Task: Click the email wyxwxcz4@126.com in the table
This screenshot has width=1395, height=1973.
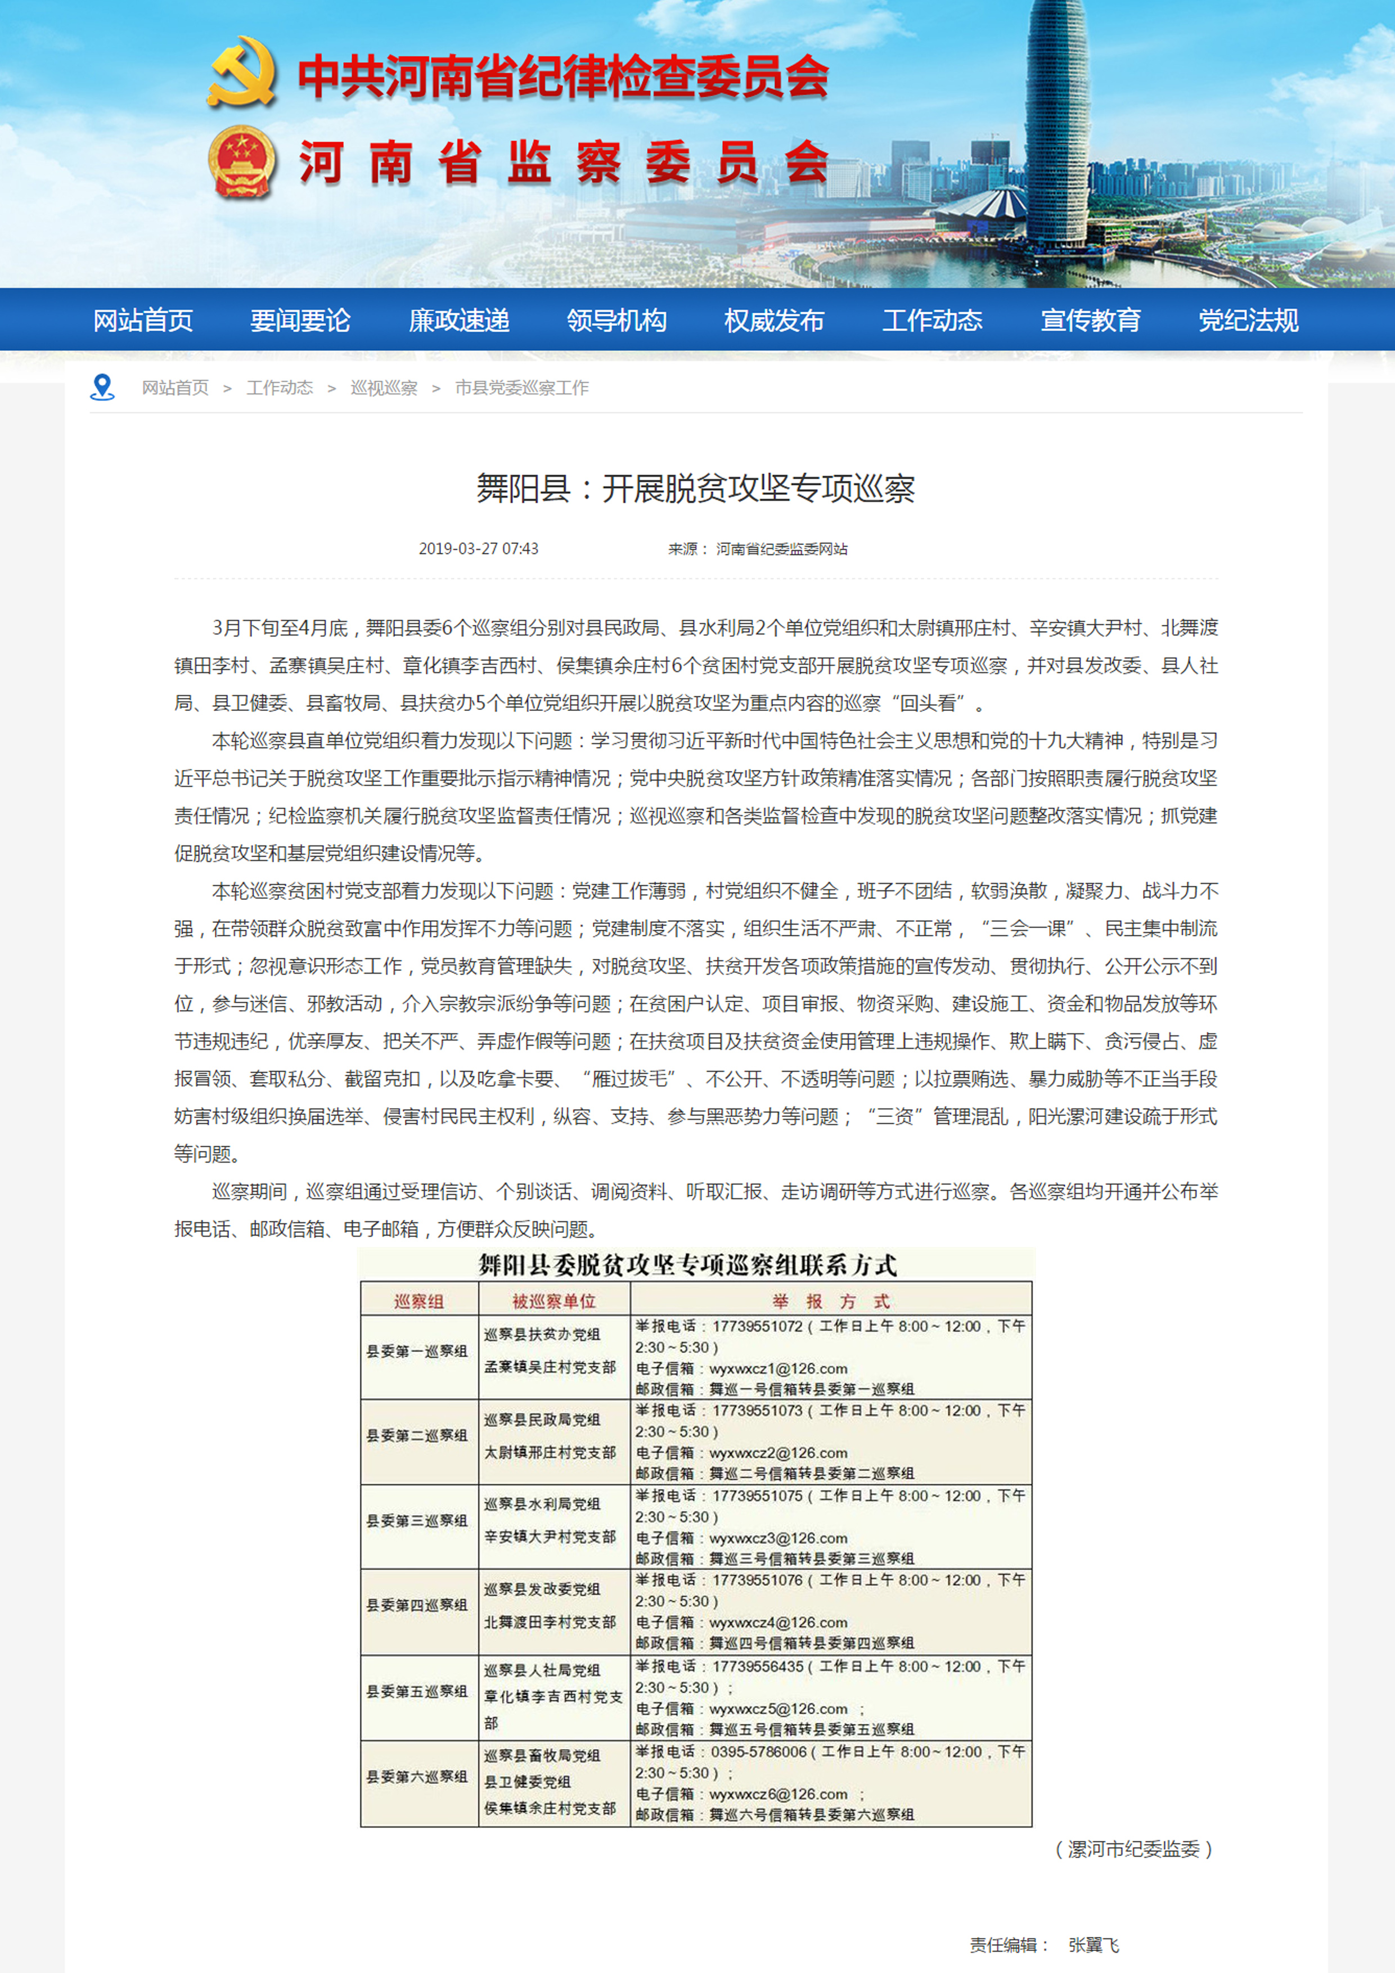Action: [778, 1621]
